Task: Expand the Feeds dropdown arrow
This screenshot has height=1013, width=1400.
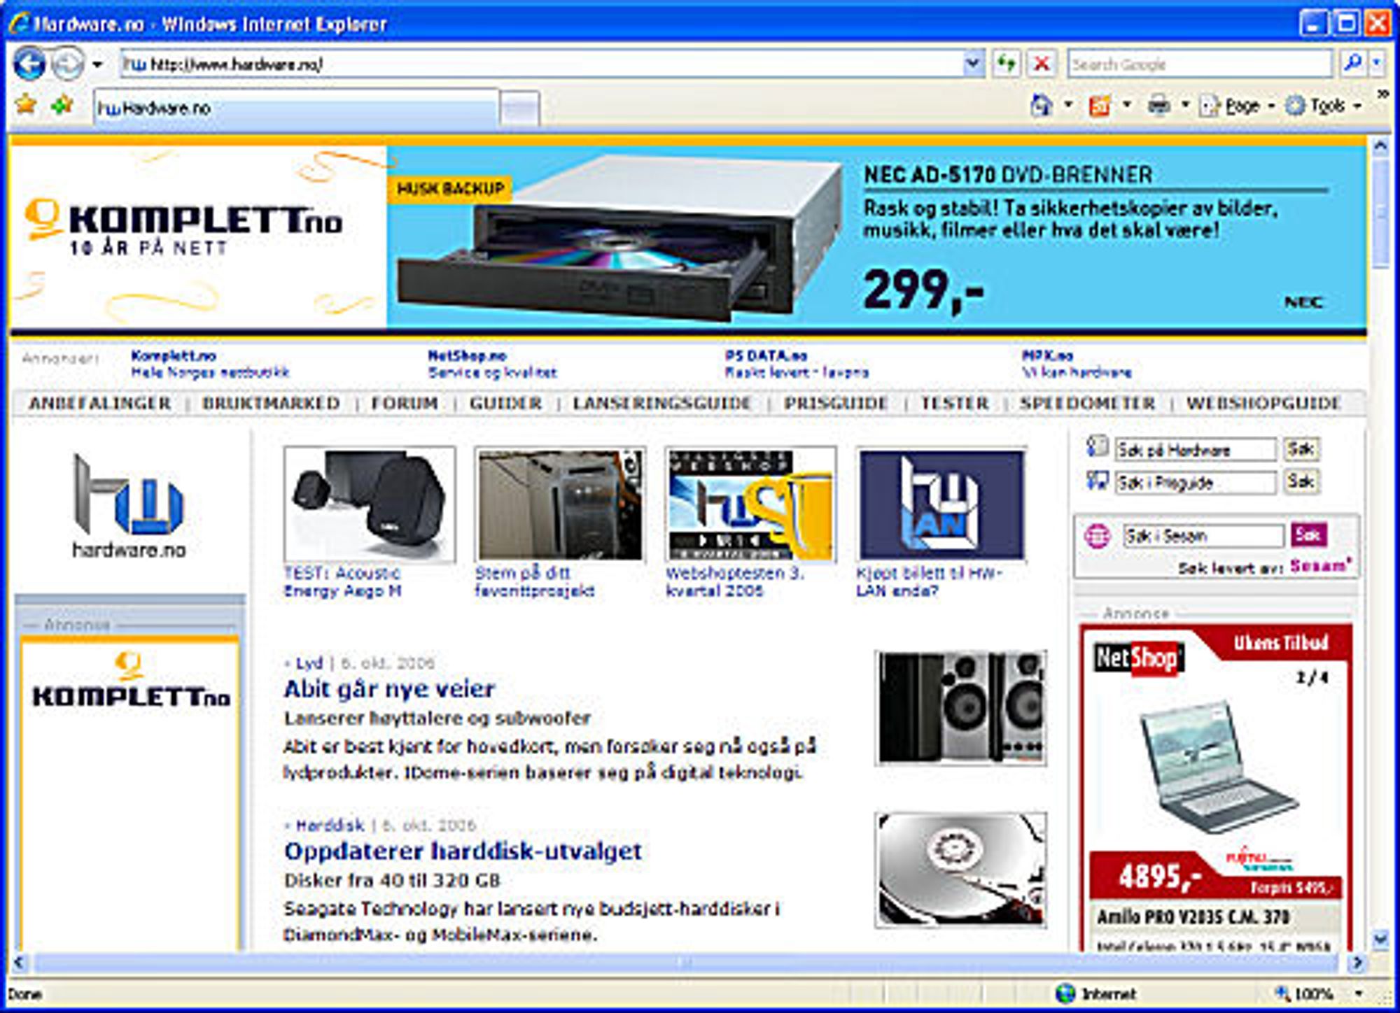Action: (x=1127, y=106)
